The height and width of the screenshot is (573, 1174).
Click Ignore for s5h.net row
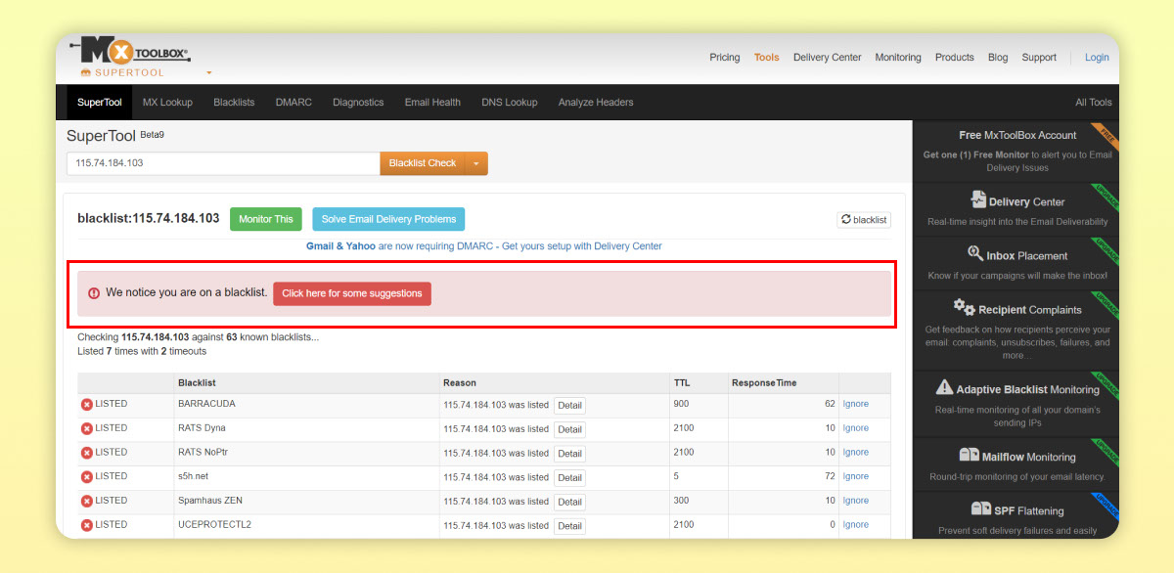tap(856, 476)
